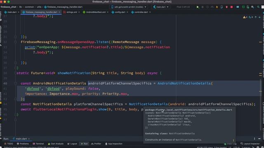The image size is (264, 148).
Task: Click the SDK Manager icon in the toolbar
Action: [x=252, y=7]
